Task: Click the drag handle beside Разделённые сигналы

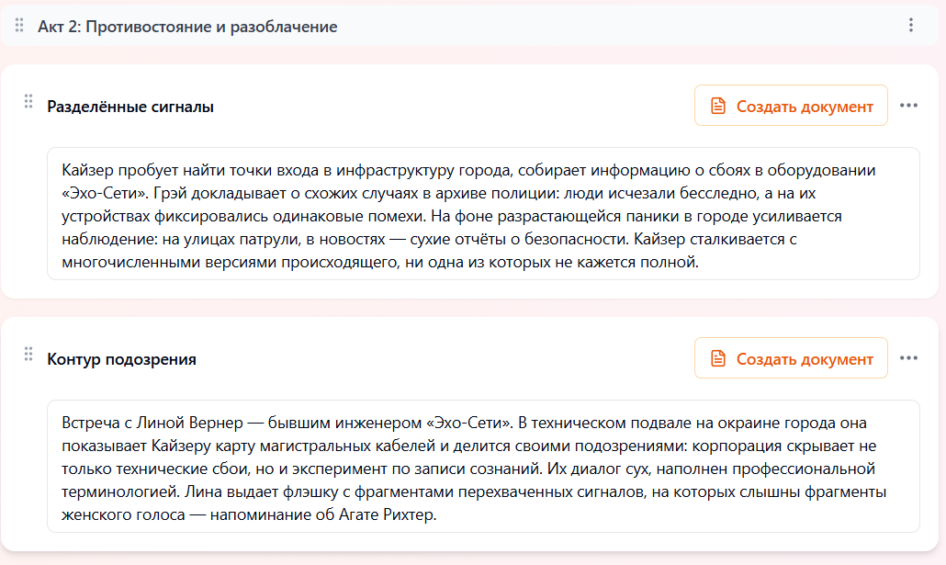Action: tap(28, 102)
